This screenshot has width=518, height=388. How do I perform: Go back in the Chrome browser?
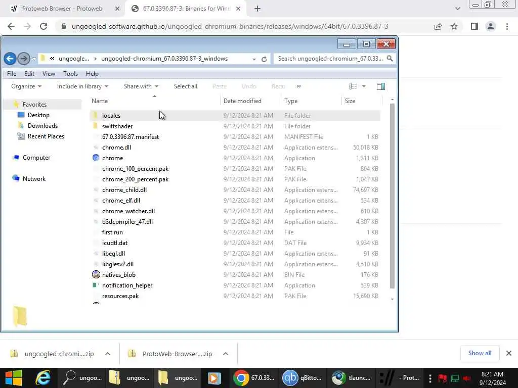coord(11,26)
